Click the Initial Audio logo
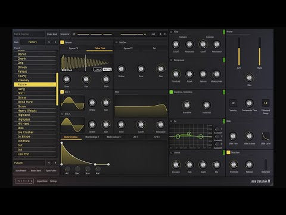Screen dimensions: 286x215 (24, 181)
